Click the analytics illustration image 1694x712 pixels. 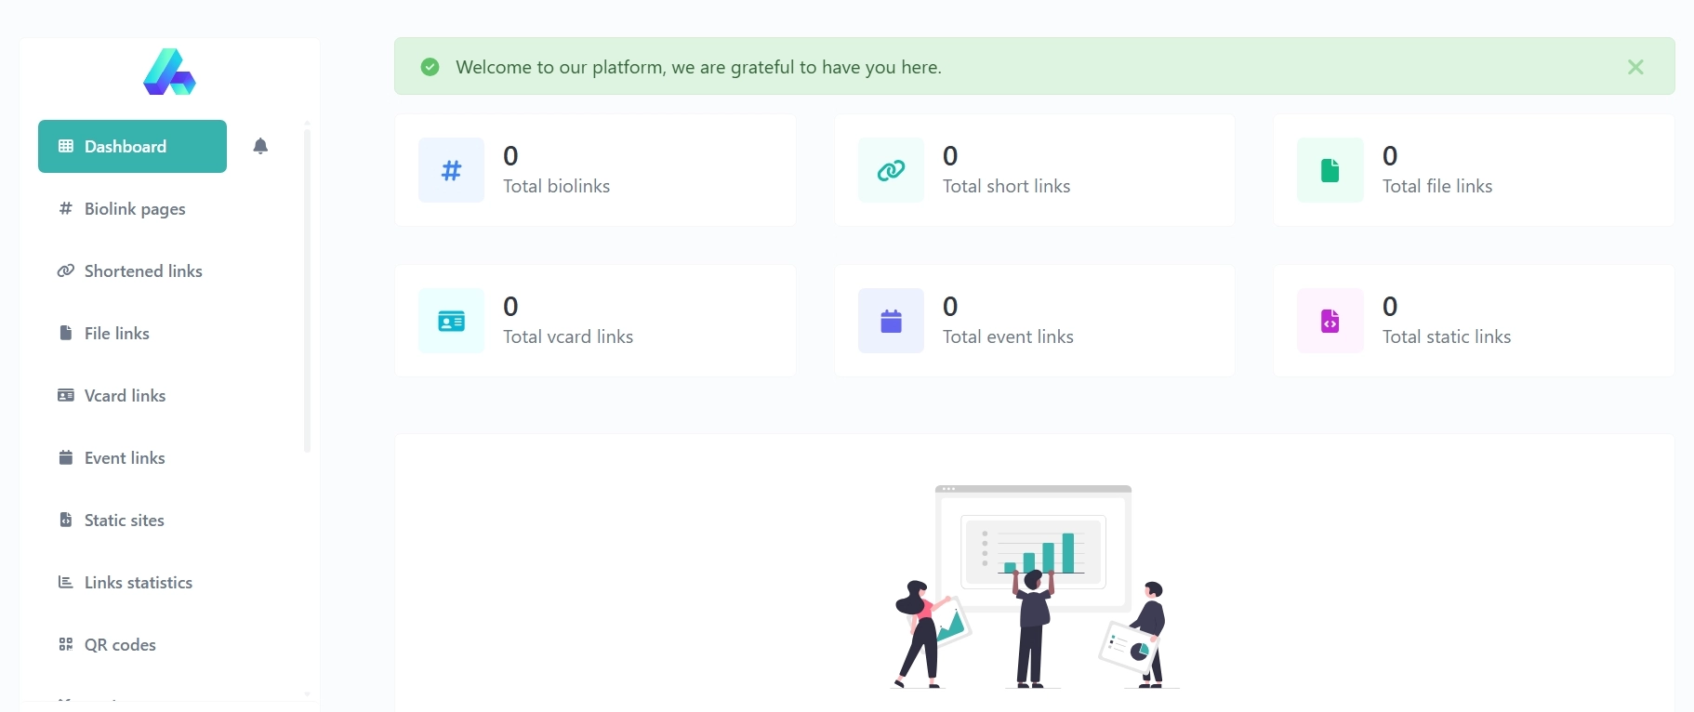(x=1035, y=587)
